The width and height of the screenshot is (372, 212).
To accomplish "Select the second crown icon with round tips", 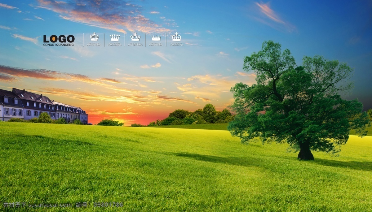I will tap(115, 37).
